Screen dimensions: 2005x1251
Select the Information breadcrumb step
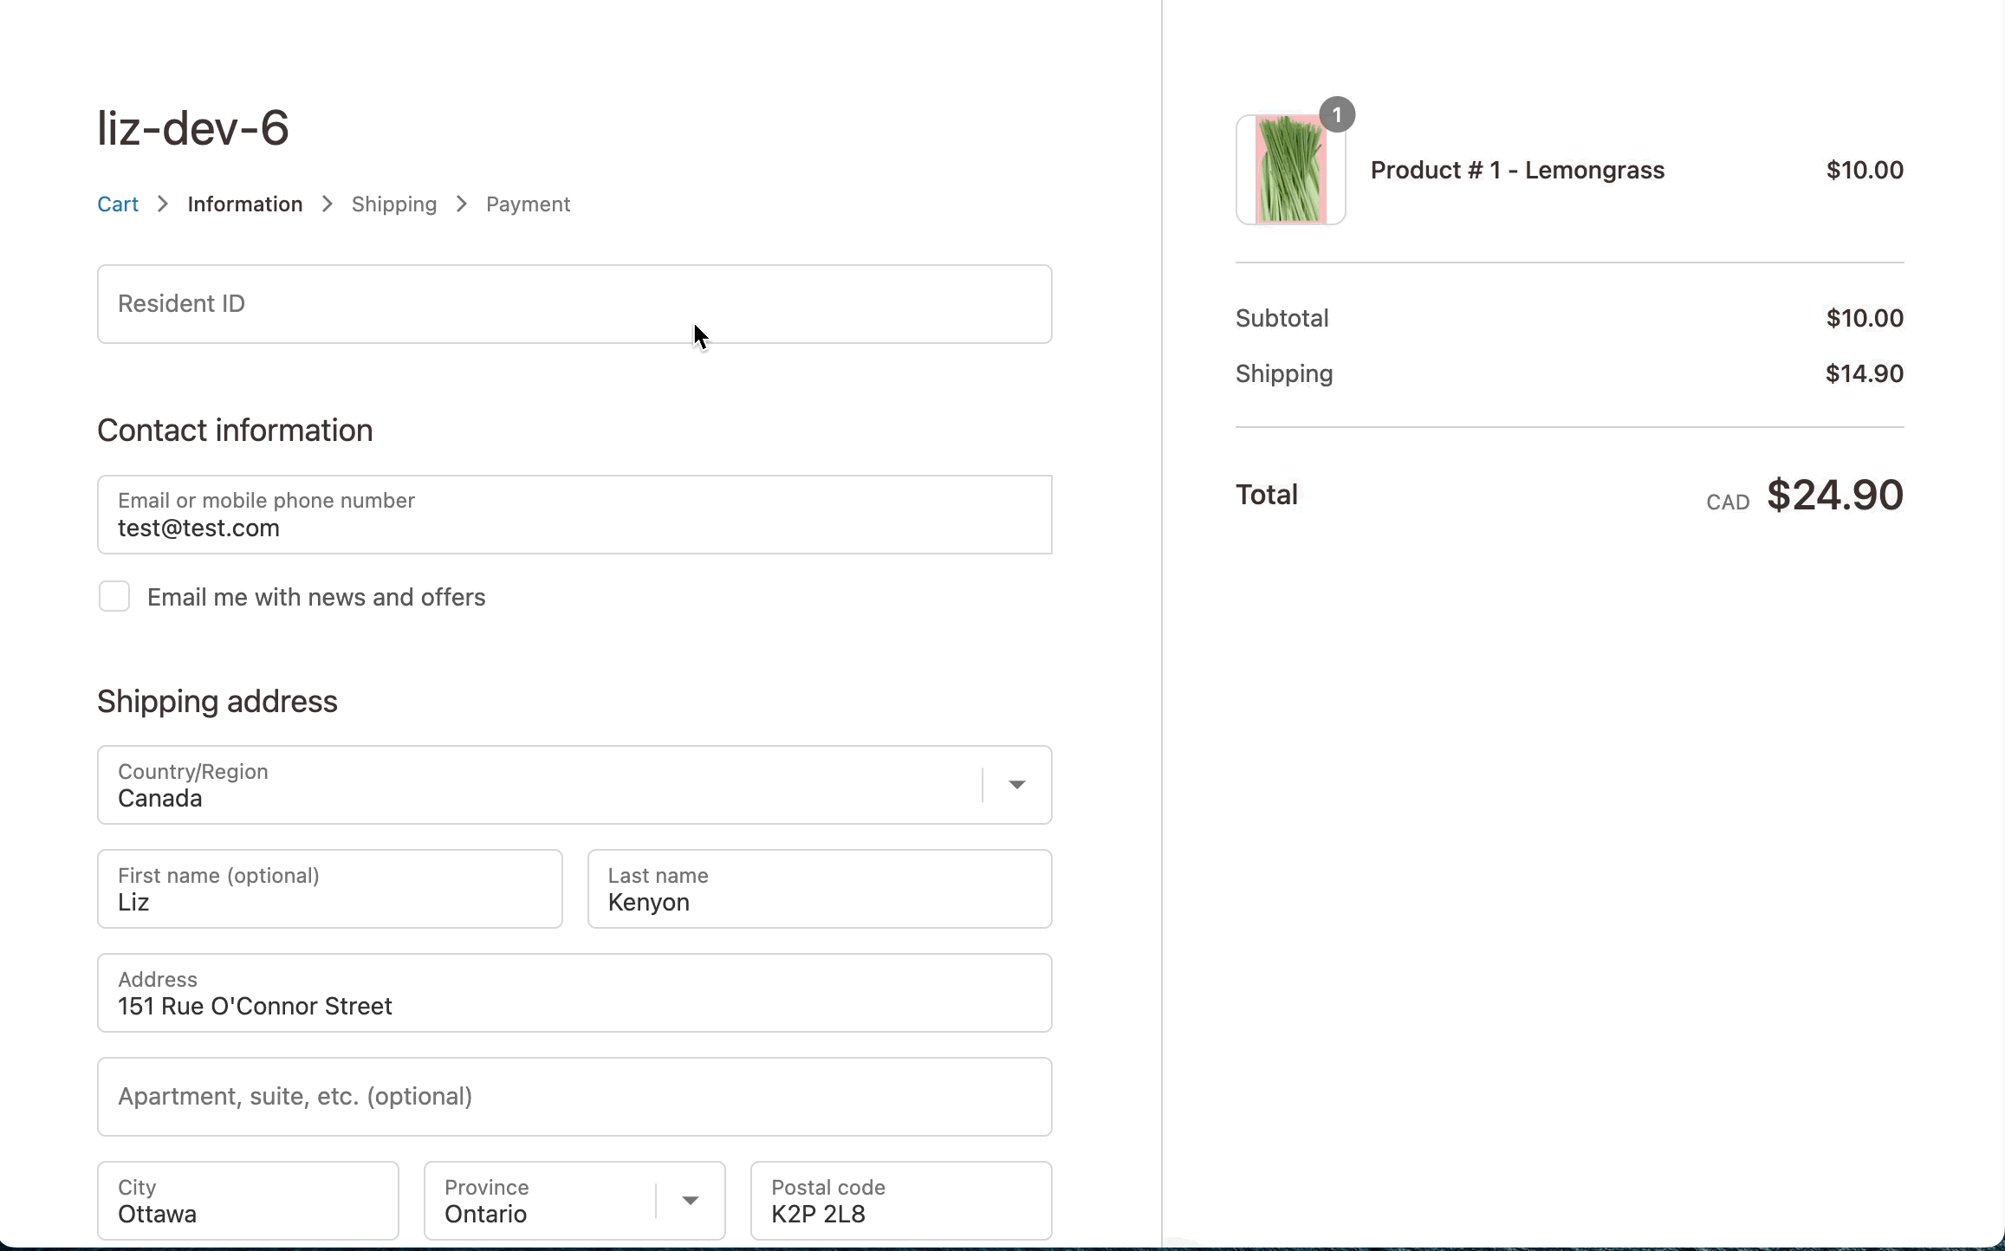[x=245, y=204]
